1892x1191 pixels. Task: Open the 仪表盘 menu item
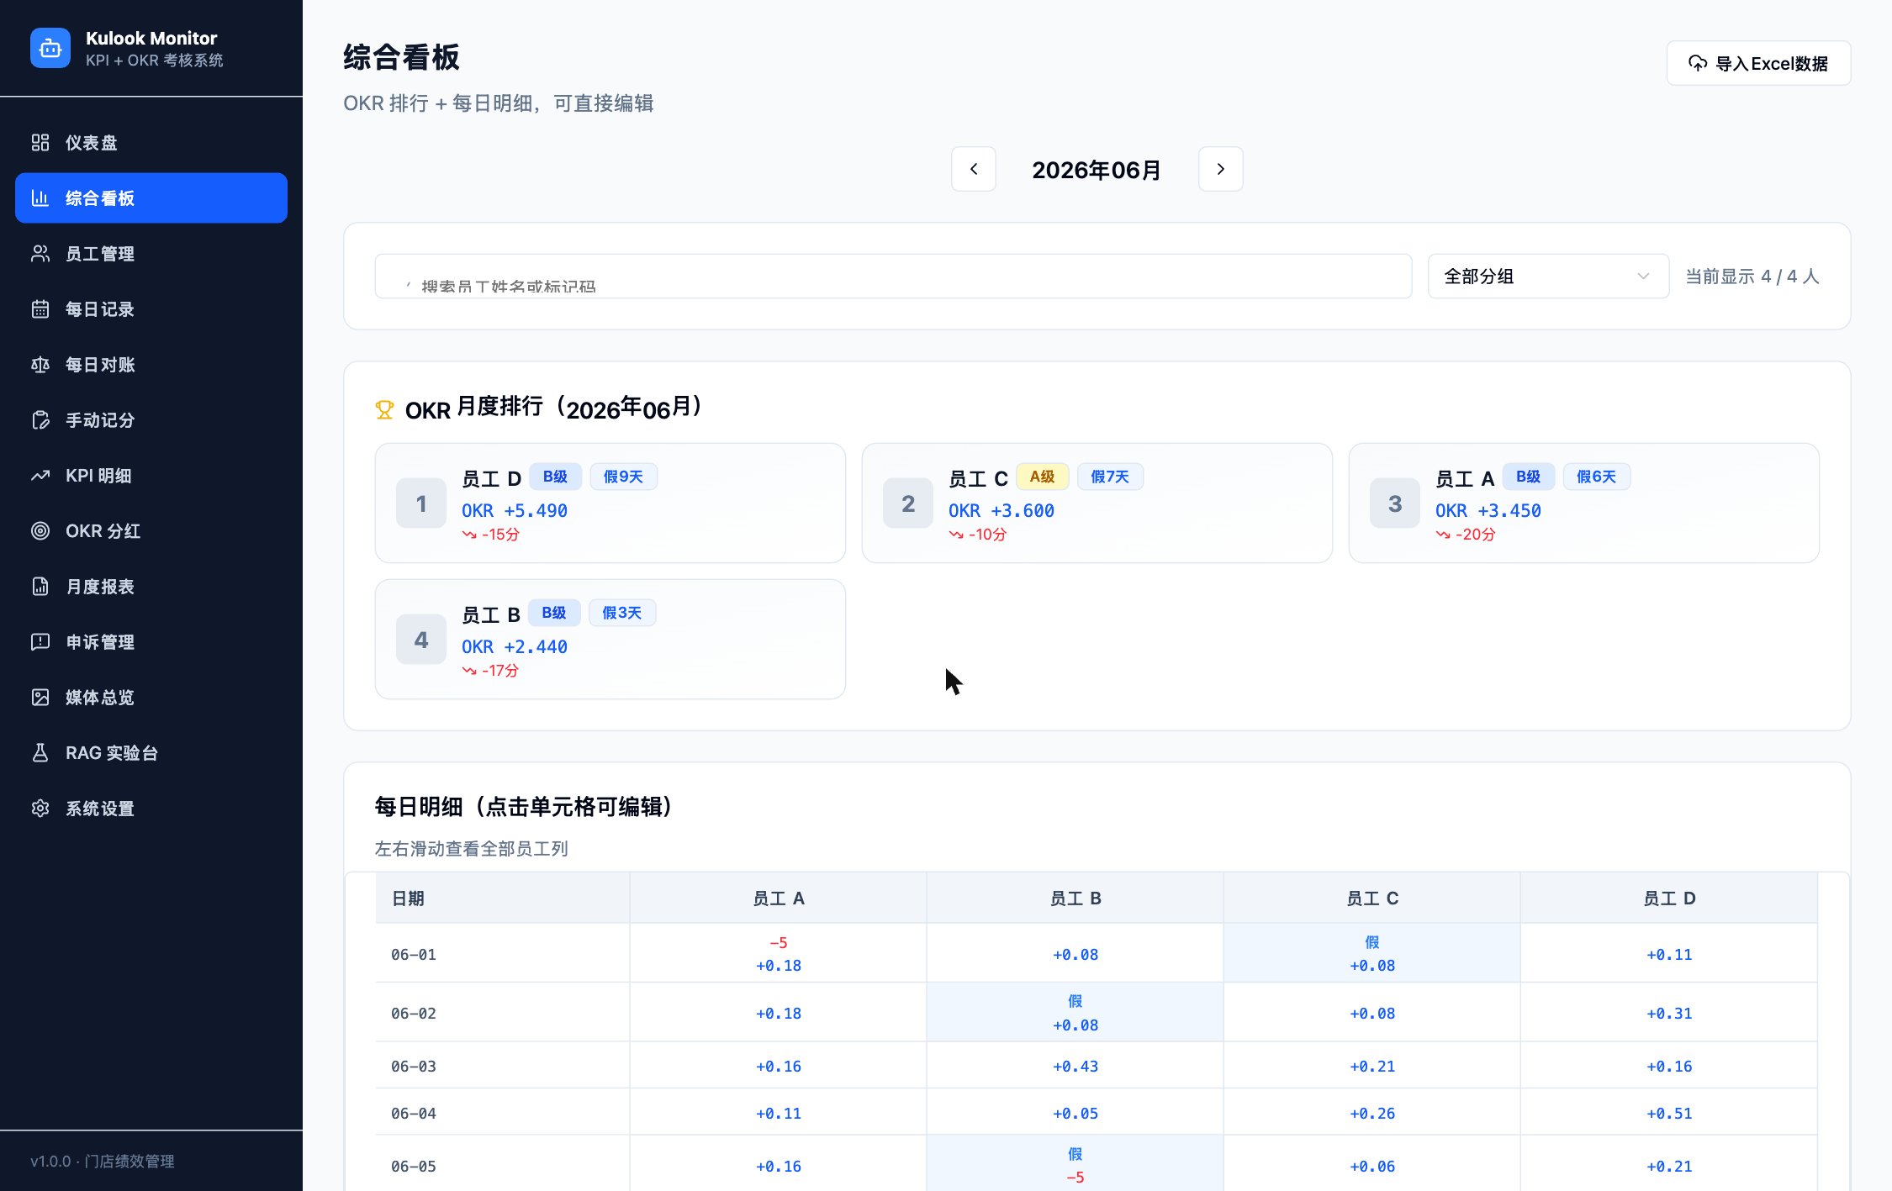151,142
